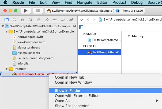The width and height of the screenshot is (162, 109).
Task: Open the Editor menu
Action: point(102,2)
